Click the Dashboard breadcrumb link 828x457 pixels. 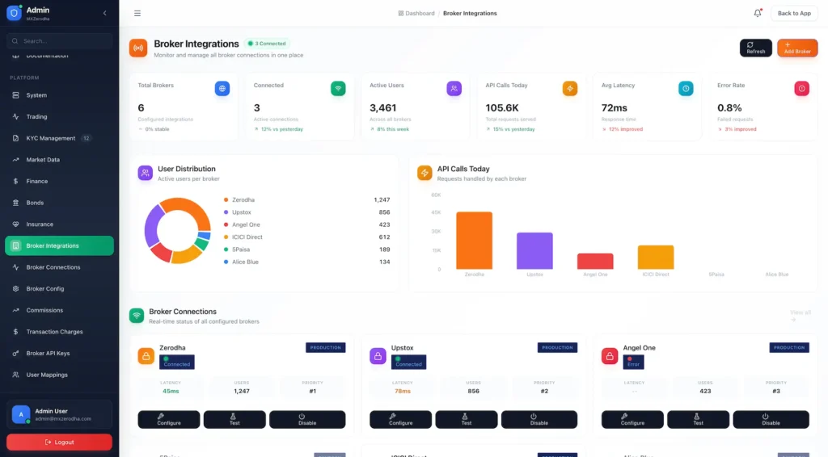click(416, 13)
